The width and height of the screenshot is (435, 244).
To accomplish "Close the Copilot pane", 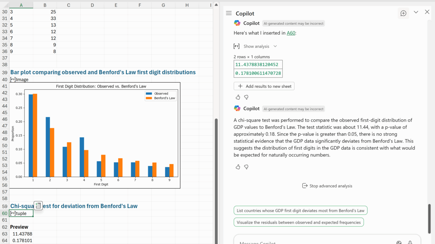I will coord(427,12).
